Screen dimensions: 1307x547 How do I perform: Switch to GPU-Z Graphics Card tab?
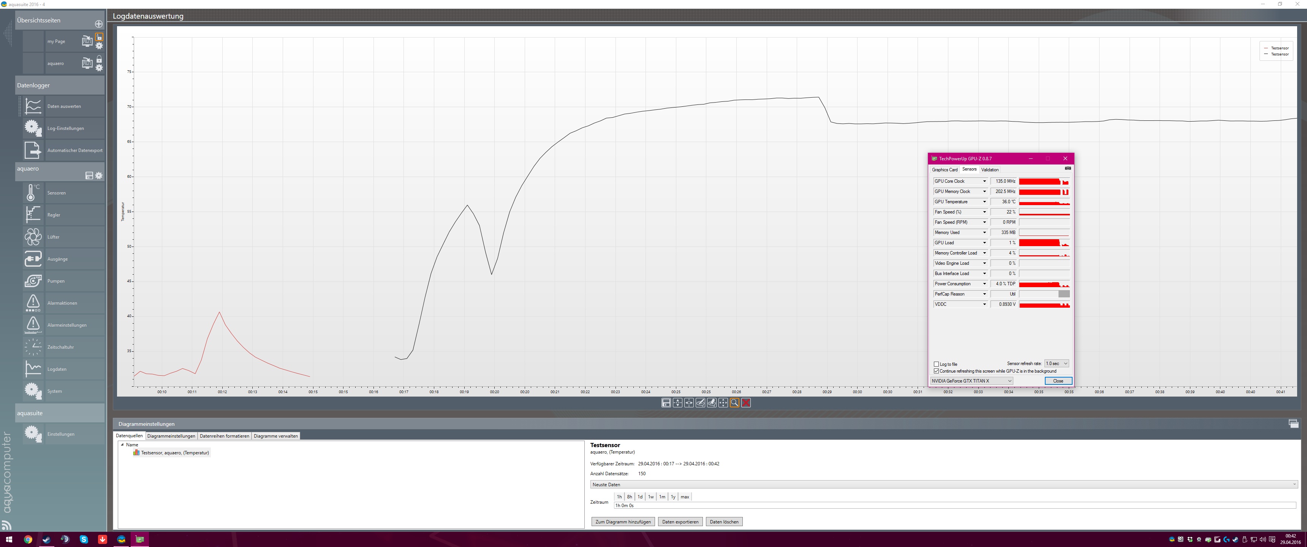[x=944, y=169]
